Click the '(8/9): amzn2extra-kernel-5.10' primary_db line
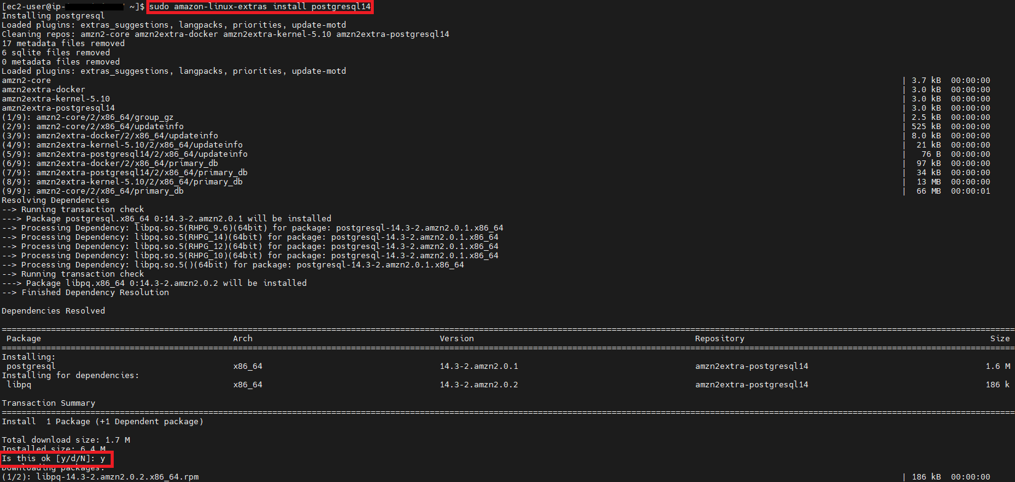 point(122,182)
